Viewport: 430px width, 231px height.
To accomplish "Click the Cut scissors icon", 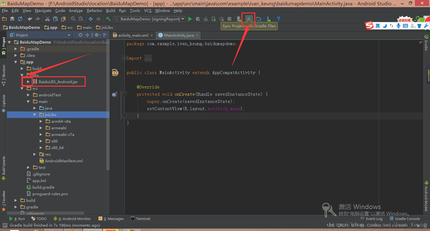I will coord(48,19).
